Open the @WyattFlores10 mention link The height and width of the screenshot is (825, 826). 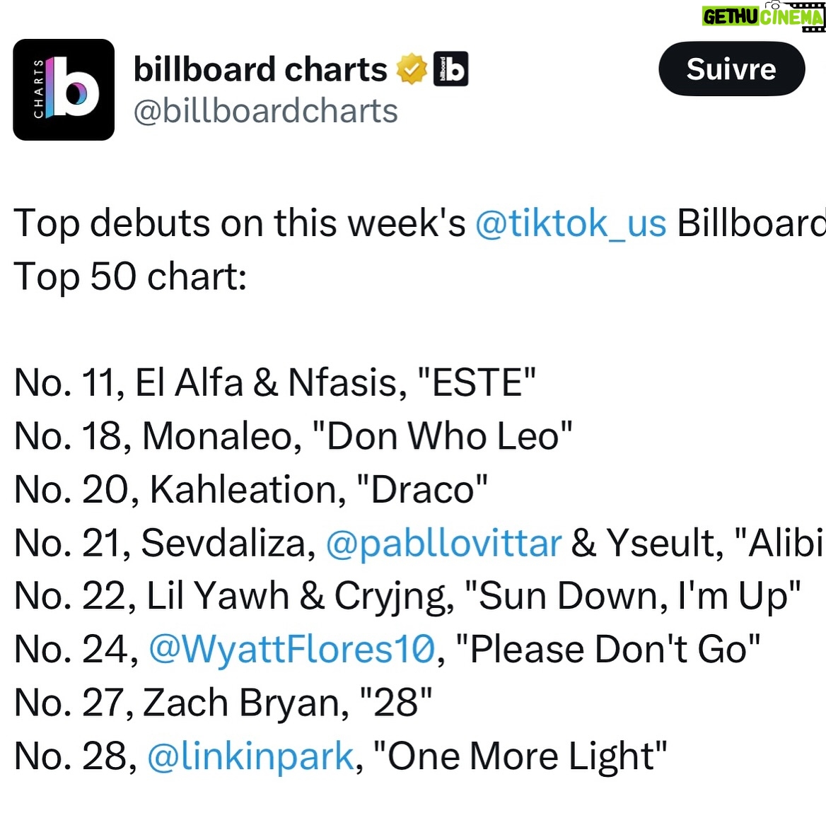pos(292,649)
